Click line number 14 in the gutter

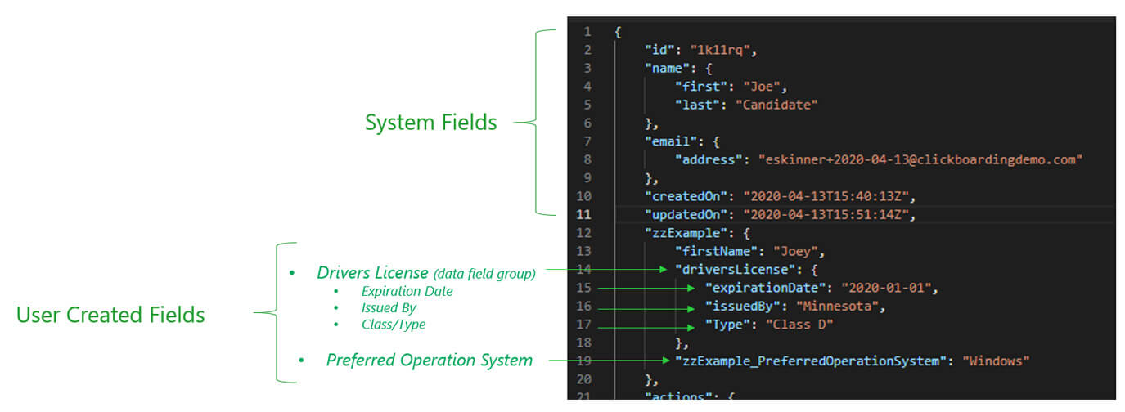[584, 269]
